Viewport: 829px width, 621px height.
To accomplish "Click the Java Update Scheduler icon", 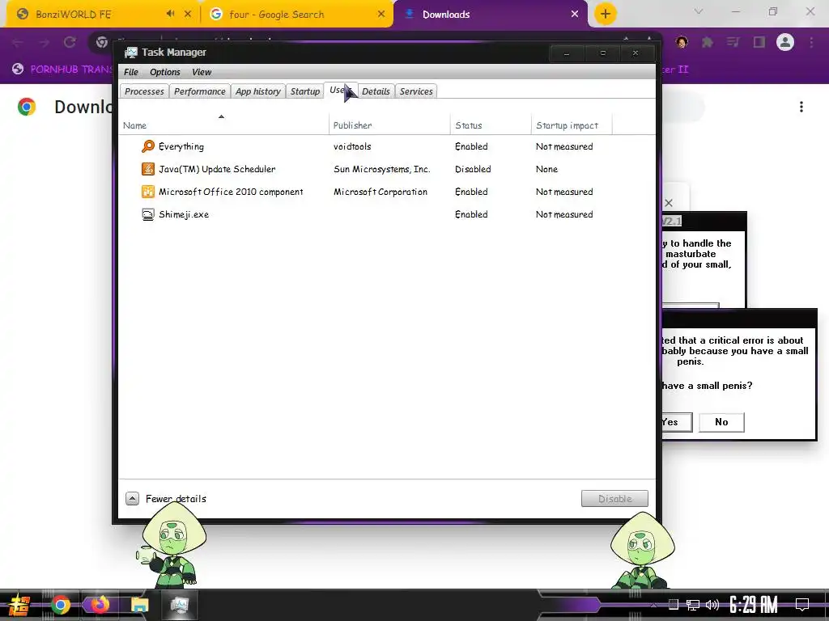I will click(x=148, y=169).
